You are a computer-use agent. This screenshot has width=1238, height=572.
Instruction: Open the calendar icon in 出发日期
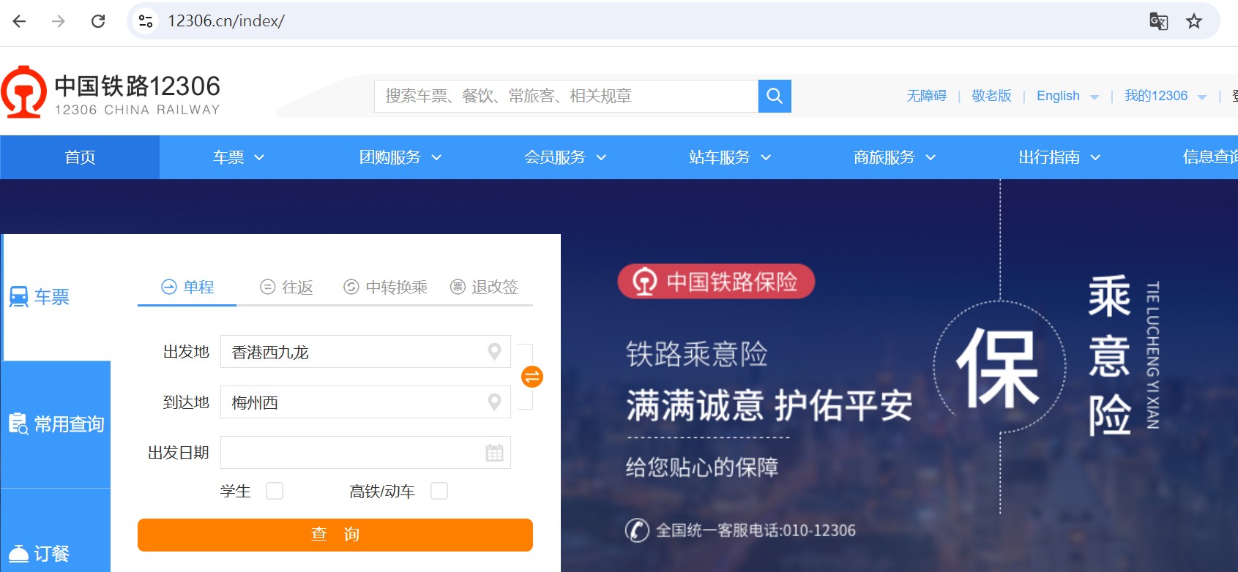click(x=494, y=453)
